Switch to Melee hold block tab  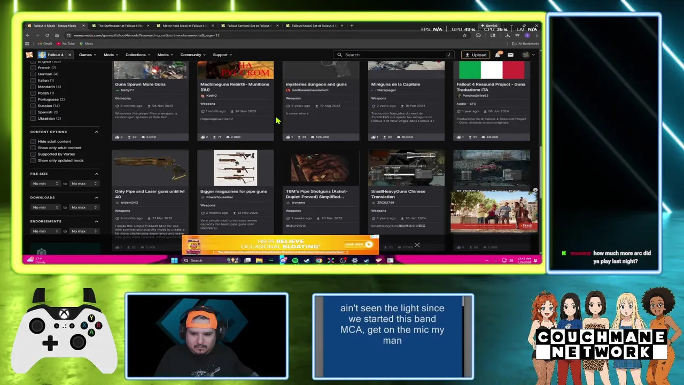184,26
